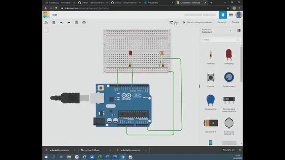This screenshot has height=160, width=285.
Task: Open the Tinkercad logo home link
Action: pyautogui.click(x=46, y=15)
